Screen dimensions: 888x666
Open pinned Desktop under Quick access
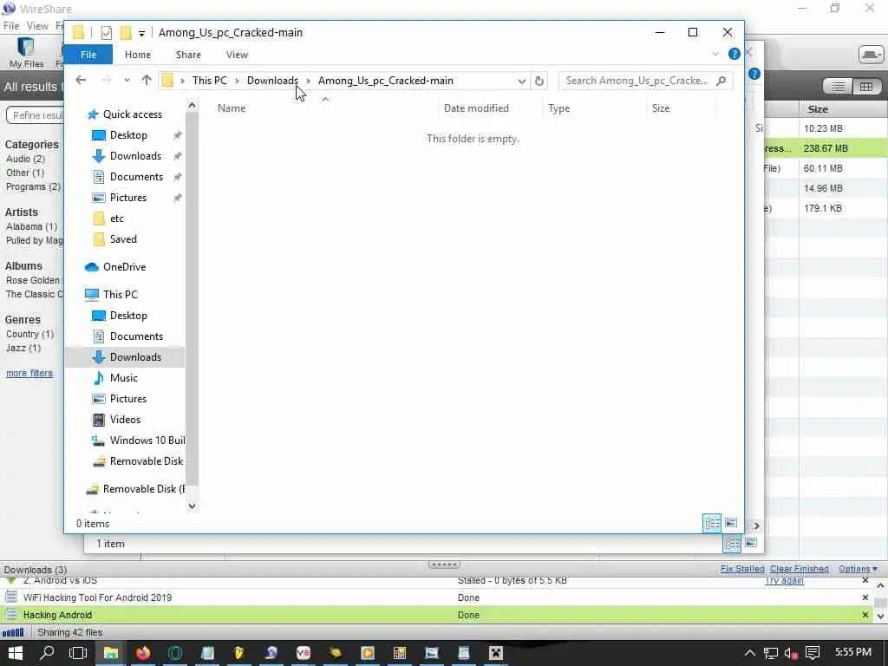(128, 135)
